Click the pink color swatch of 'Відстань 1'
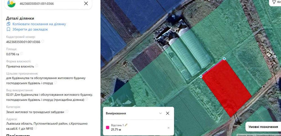Image resolution: width=281 pixels, height=136 pixels. tap(108, 128)
